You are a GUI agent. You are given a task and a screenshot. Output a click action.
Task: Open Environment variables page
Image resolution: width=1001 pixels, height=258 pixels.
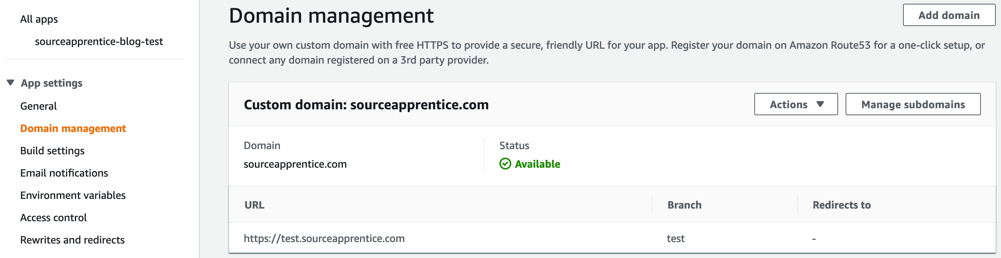pyautogui.click(x=73, y=195)
